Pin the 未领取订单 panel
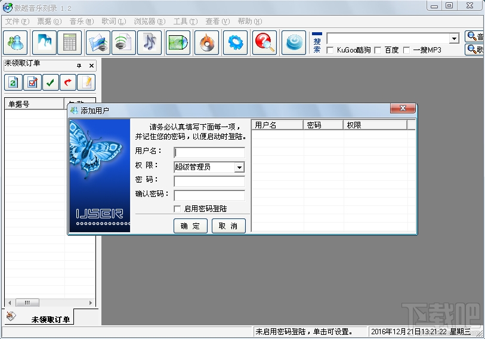 tap(79, 66)
